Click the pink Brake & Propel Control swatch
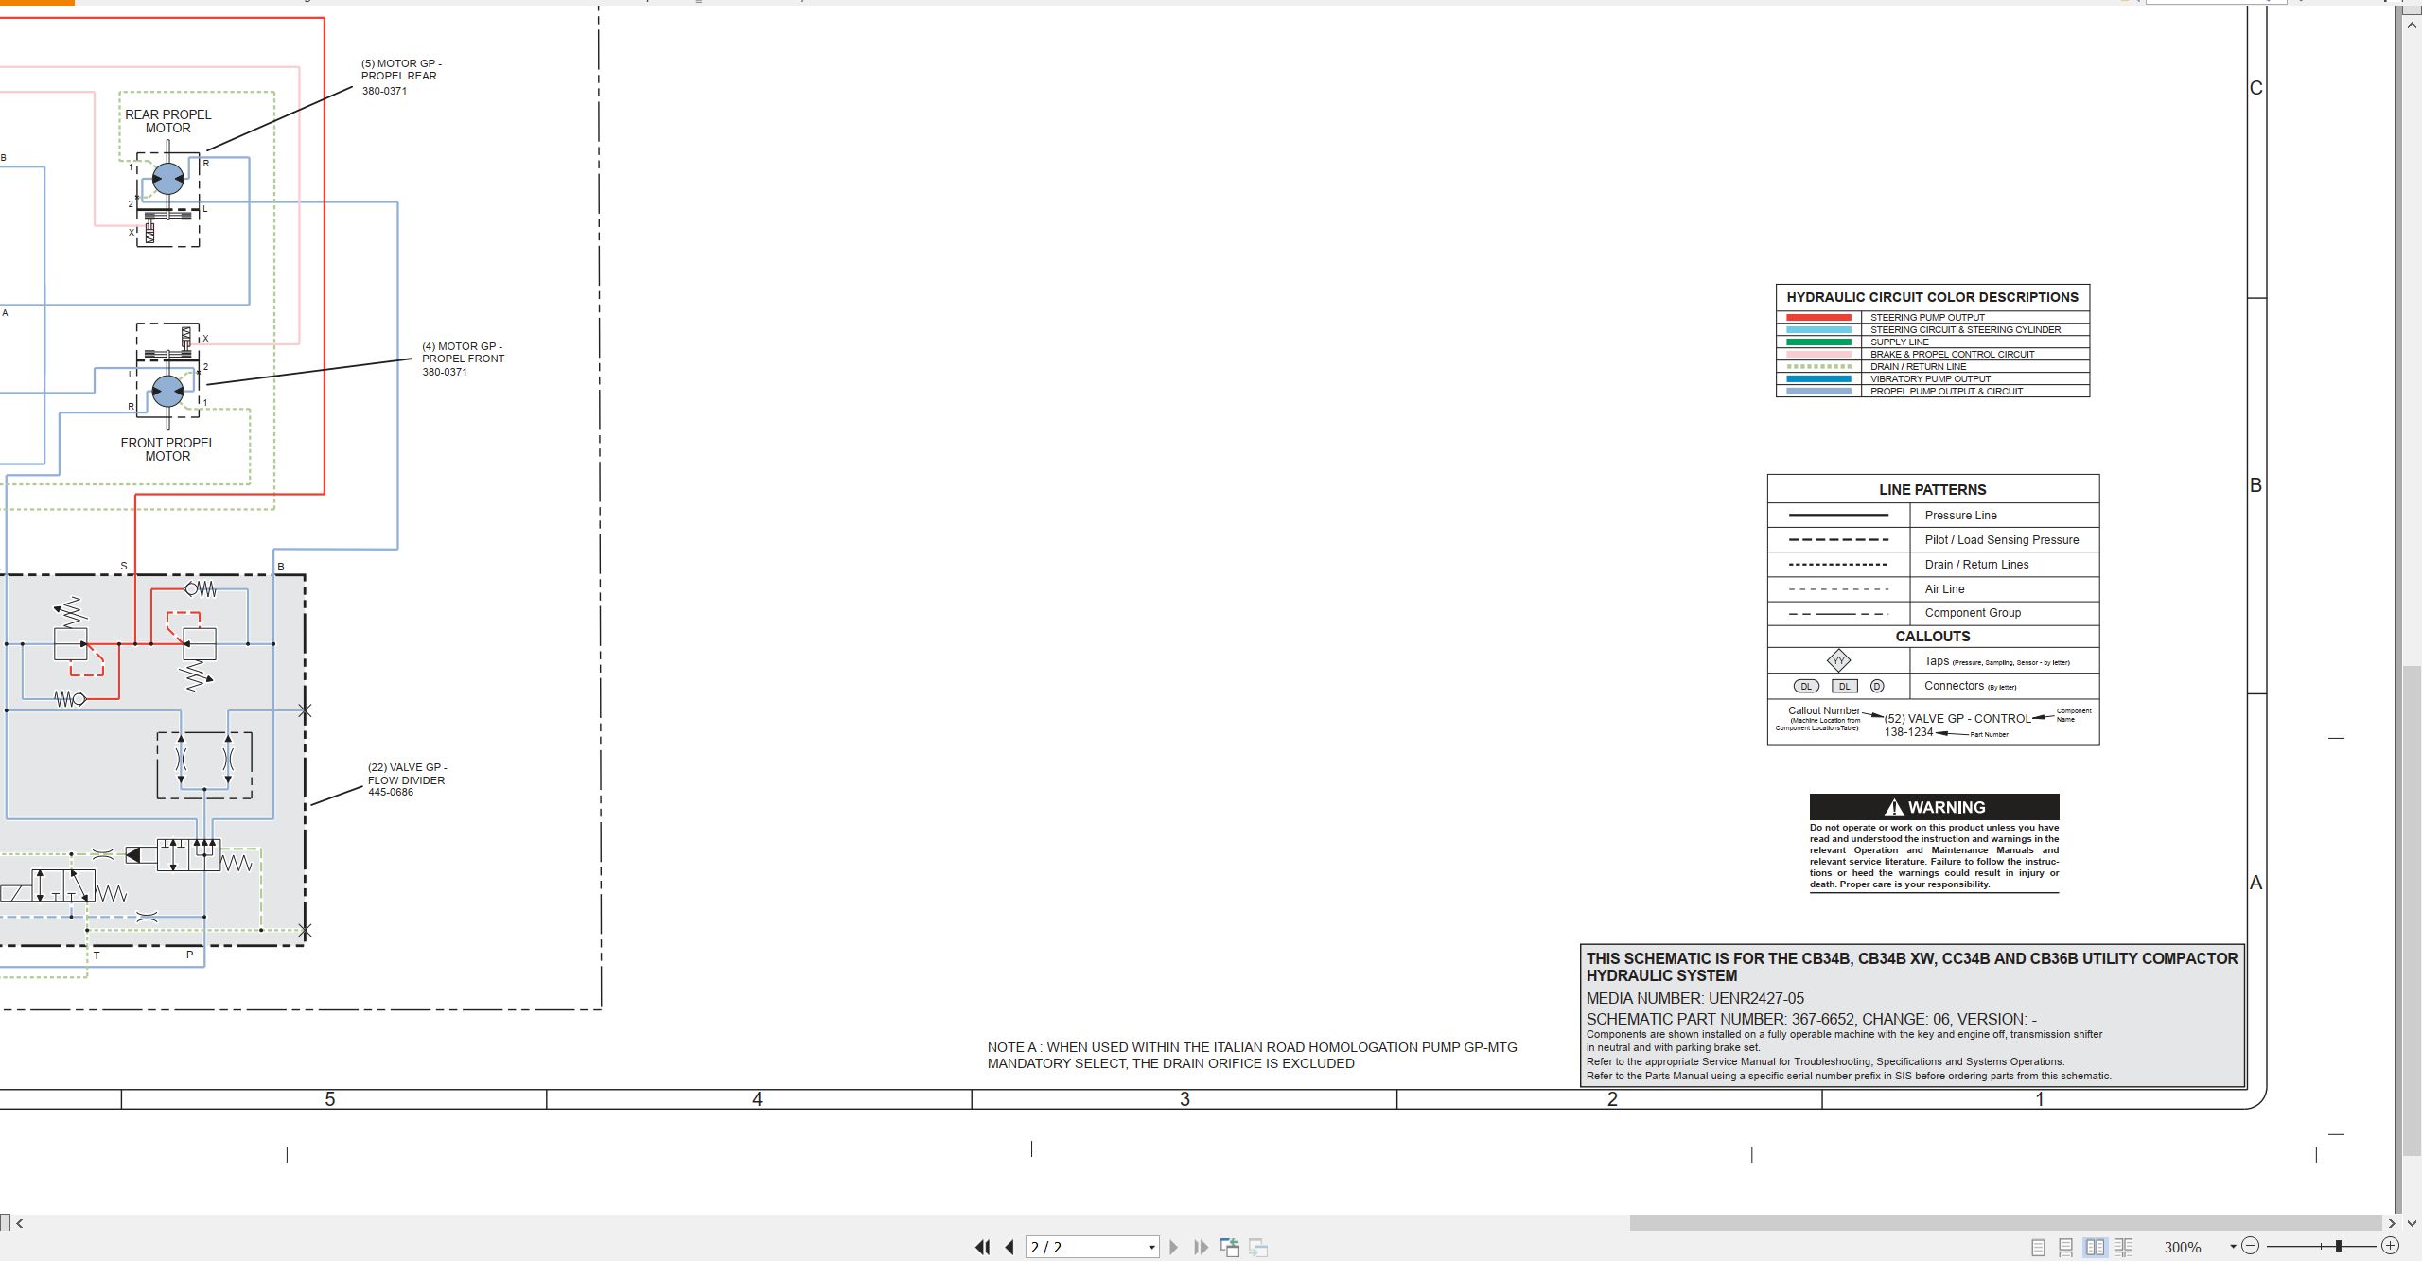Viewport: 2422px width, 1261px height. [1818, 355]
